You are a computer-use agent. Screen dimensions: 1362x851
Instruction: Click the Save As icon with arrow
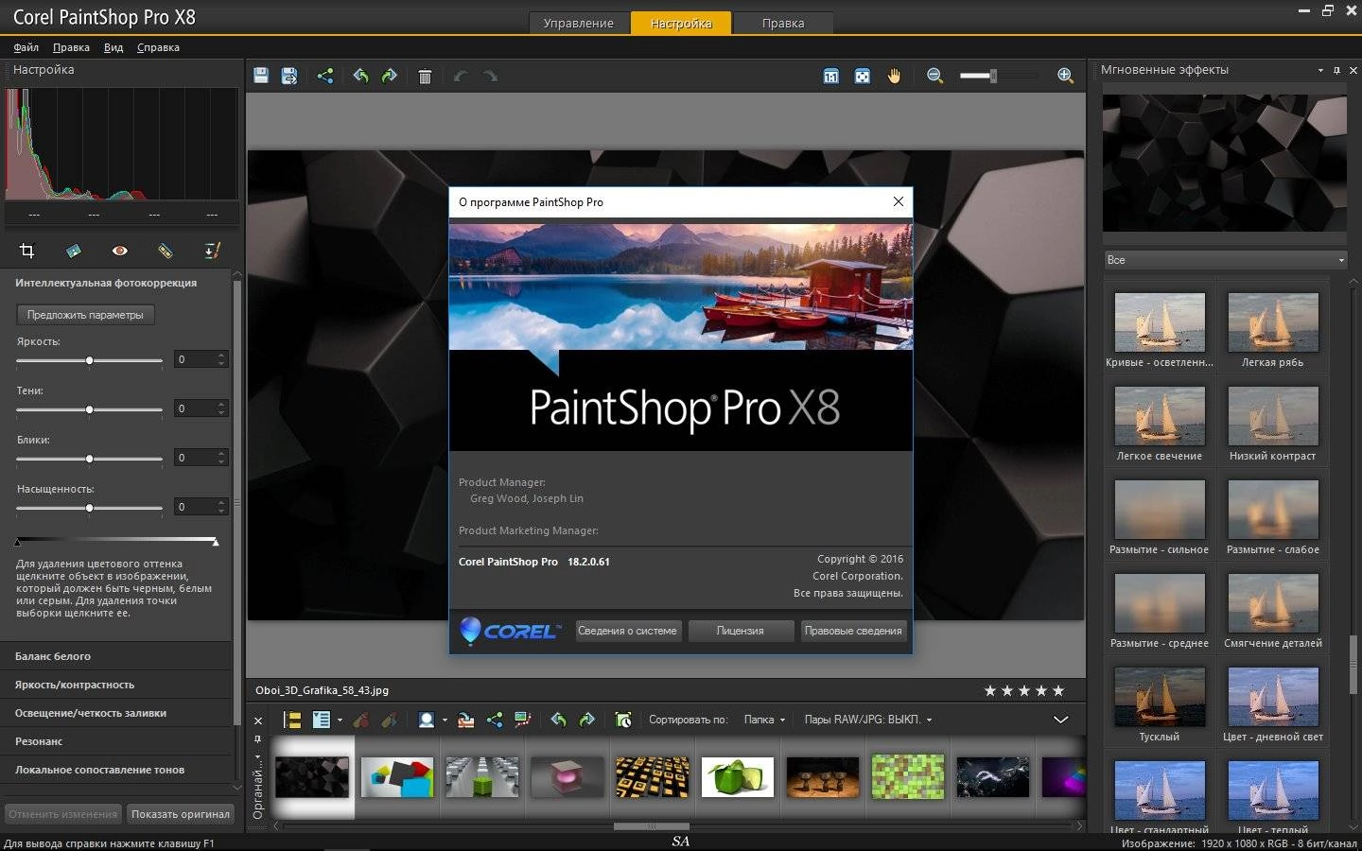pos(289,76)
